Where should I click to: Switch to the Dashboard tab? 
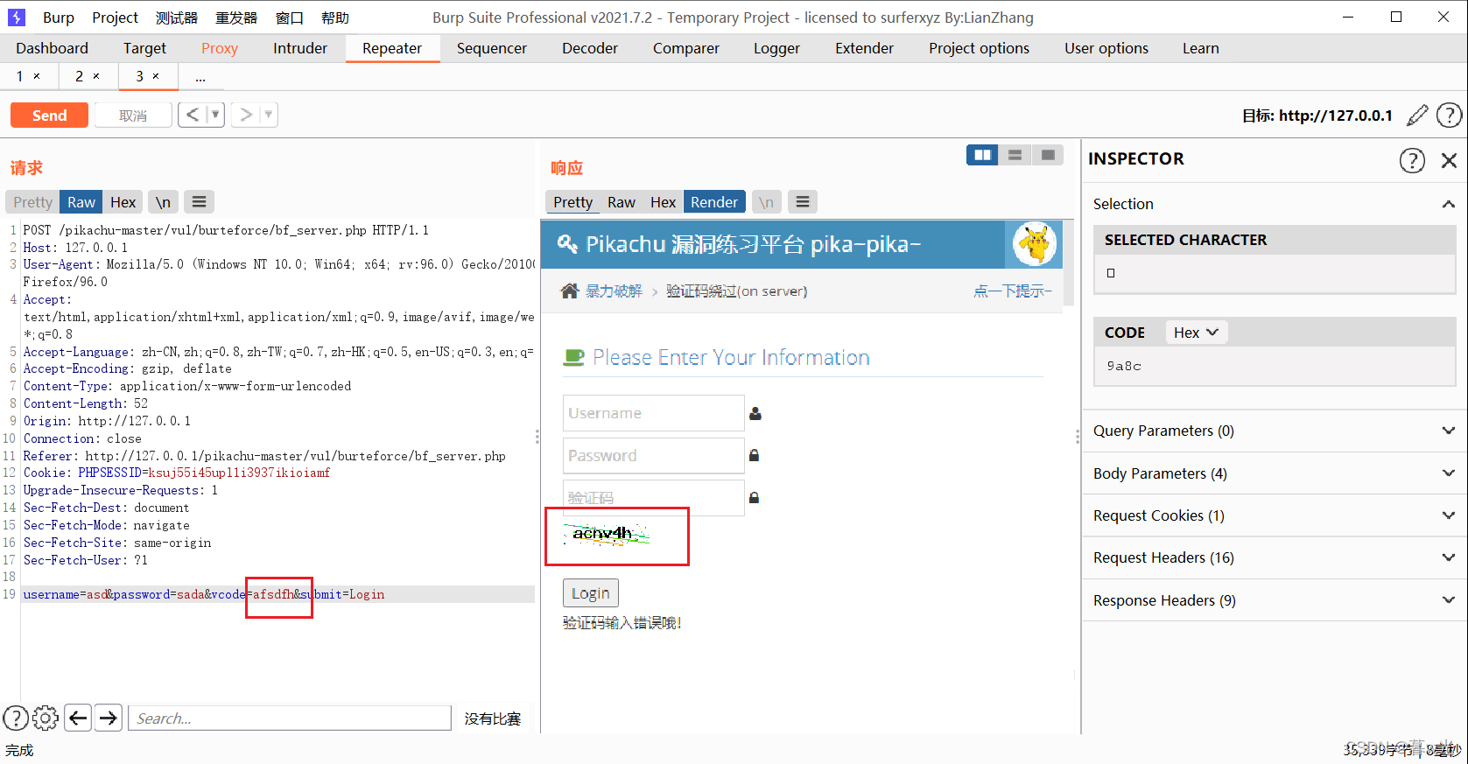tap(52, 48)
